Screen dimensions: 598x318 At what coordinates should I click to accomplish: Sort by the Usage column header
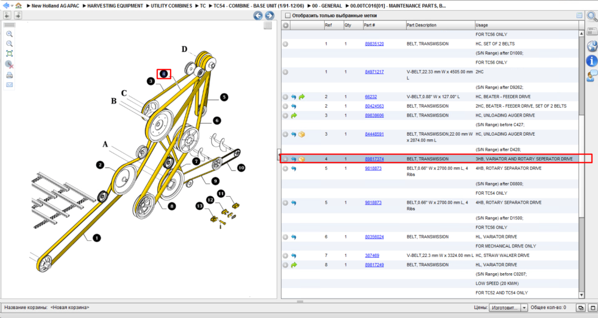[x=526, y=25]
